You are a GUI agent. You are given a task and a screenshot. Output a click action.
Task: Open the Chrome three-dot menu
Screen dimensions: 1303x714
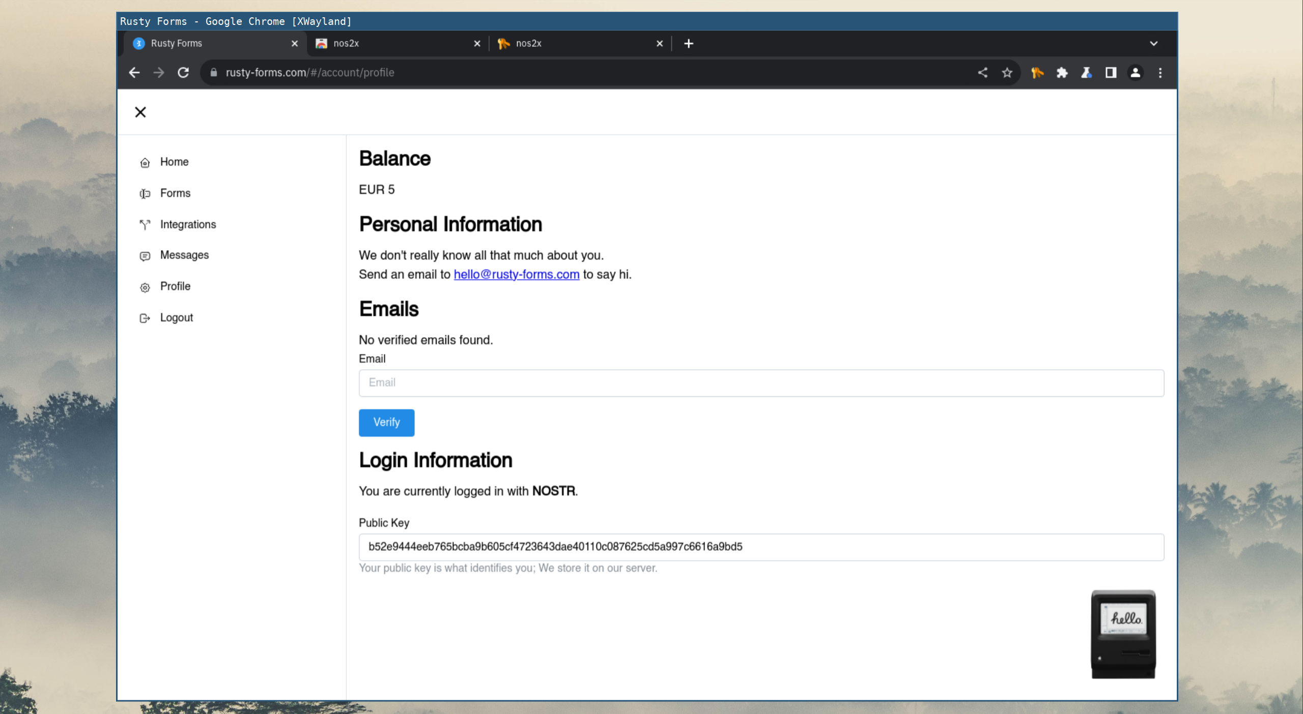pos(1160,73)
